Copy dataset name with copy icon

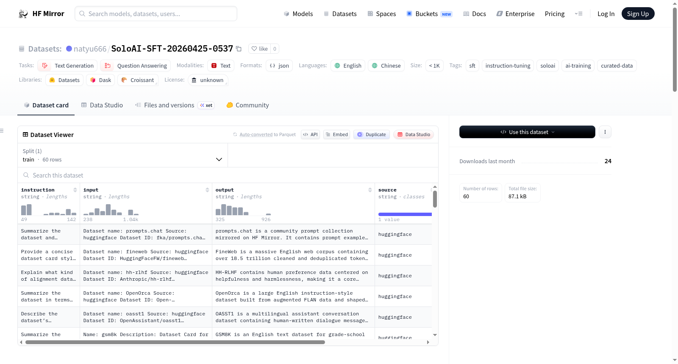tap(239, 49)
